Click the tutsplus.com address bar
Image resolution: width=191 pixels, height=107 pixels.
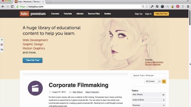pos(78,7)
